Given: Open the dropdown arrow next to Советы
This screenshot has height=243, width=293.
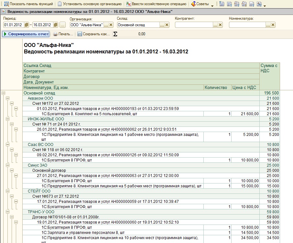Looking at the screenshot, I should (212, 6).
